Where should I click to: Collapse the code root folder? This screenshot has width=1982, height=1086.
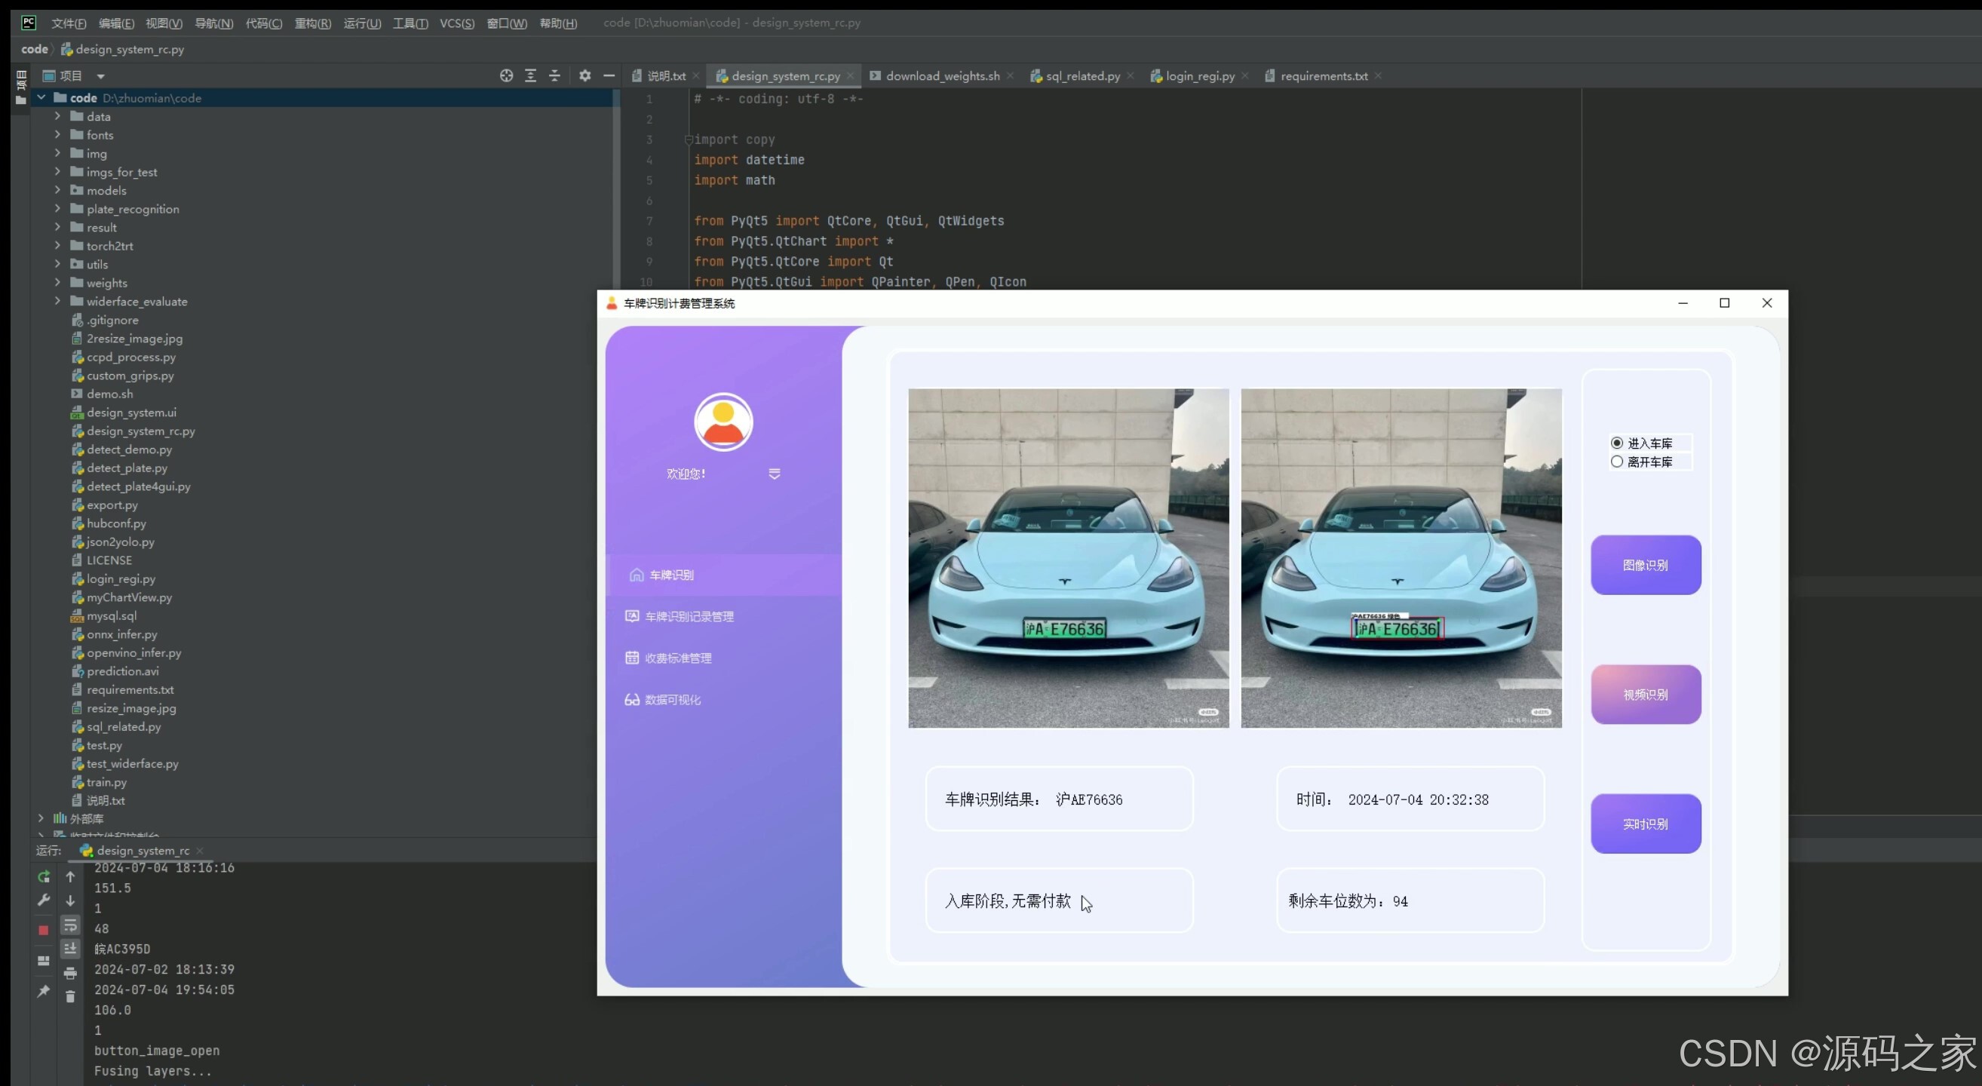click(41, 98)
